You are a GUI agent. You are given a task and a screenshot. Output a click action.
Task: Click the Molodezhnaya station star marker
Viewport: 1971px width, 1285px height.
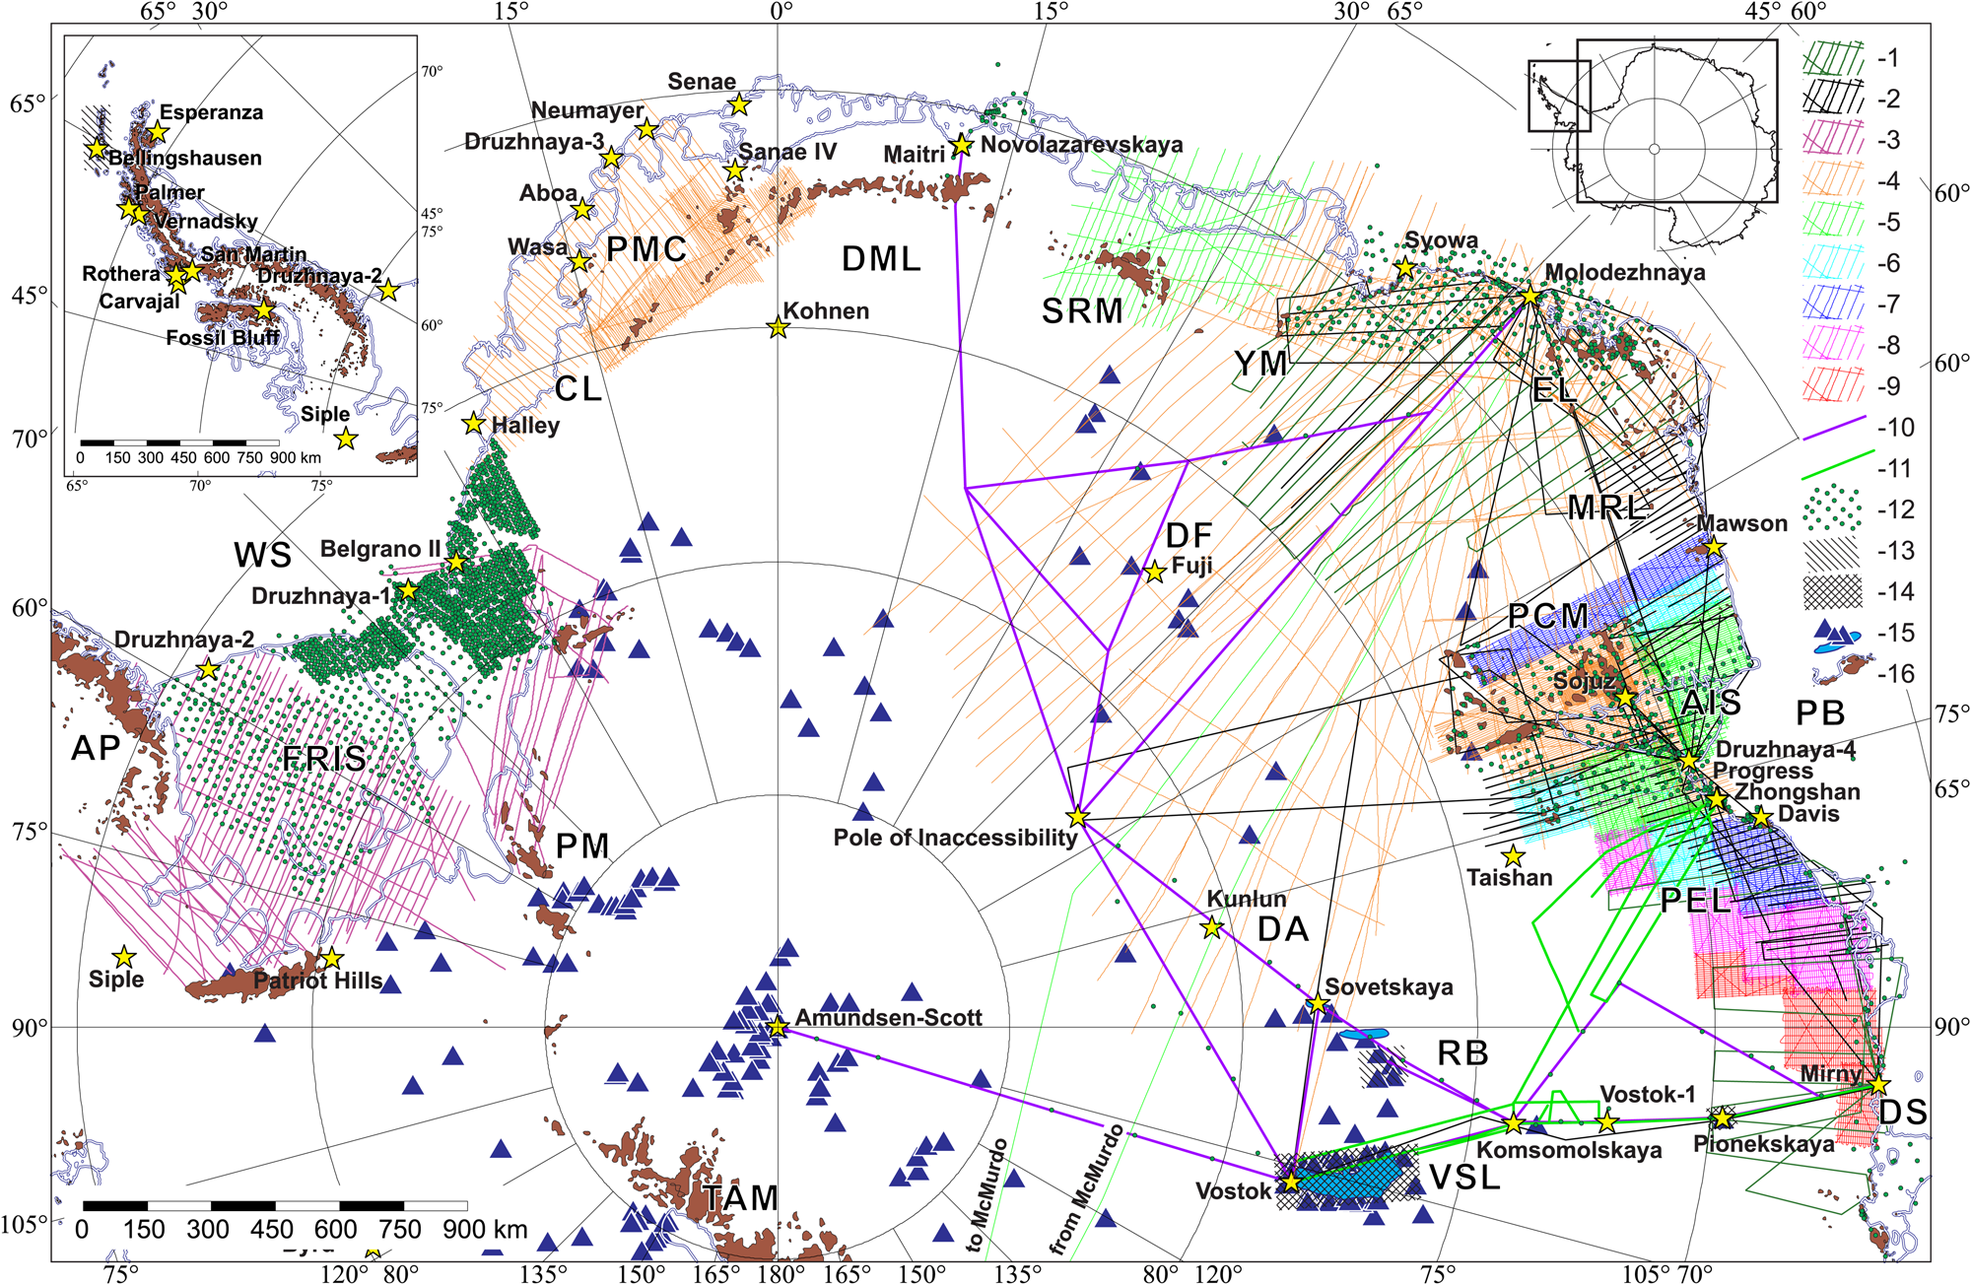click(1529, 295)
